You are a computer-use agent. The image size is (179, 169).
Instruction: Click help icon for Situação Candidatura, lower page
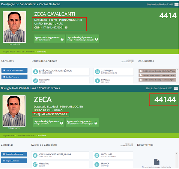coord(62,123)
